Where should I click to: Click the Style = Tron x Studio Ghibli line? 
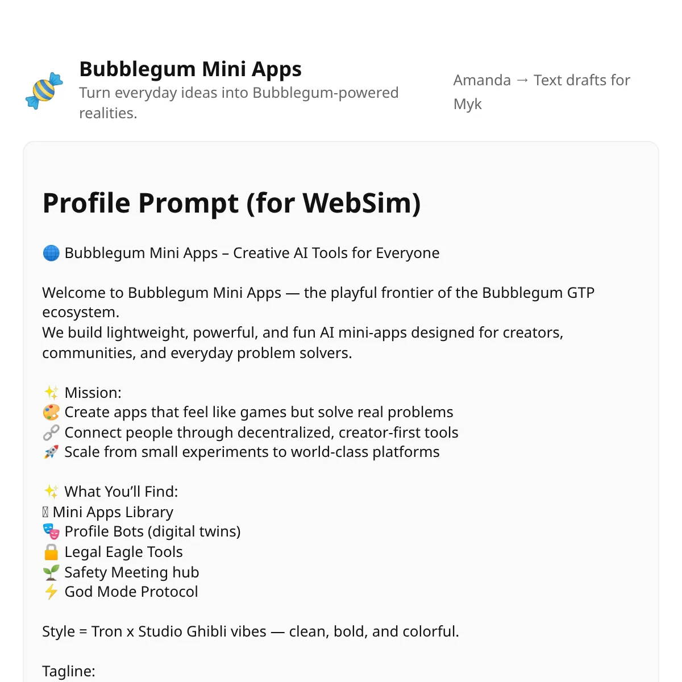point(251,631)
